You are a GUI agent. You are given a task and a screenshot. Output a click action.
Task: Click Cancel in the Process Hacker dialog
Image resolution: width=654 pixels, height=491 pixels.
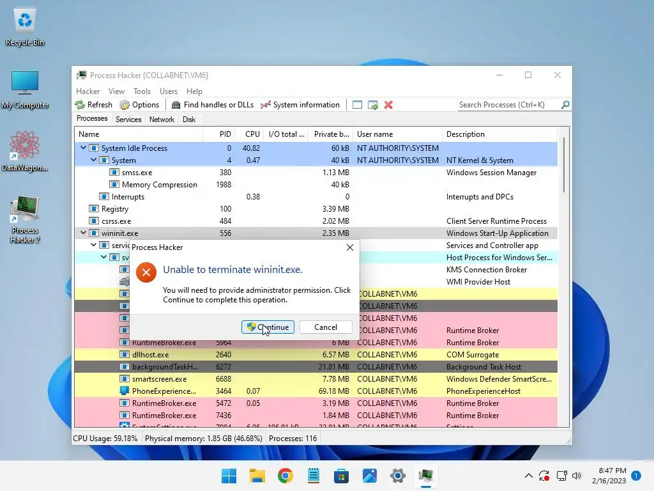pyautogui.click(x=326, y=327)
